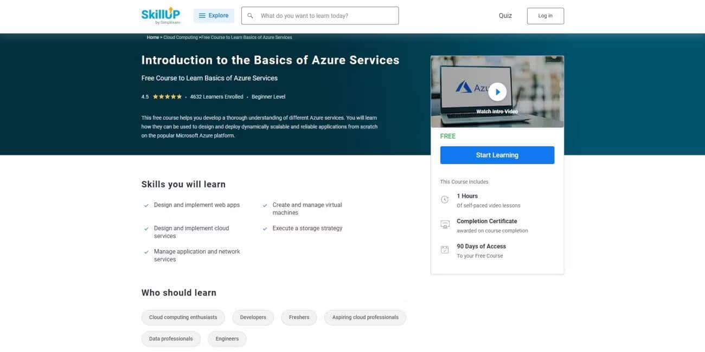Select the Developers tag

click(253, 317)
